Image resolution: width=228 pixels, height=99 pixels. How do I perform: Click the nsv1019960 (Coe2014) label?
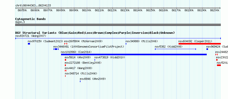76,52
